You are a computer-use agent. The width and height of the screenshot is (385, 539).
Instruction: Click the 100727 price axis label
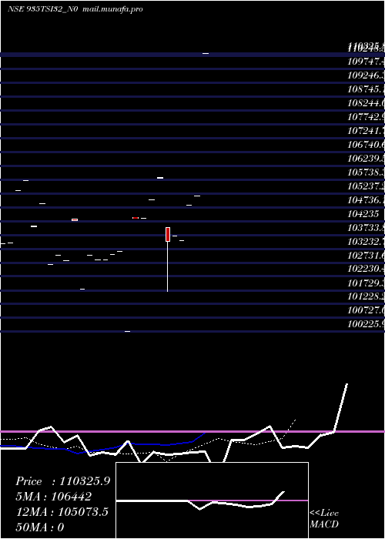366,310
